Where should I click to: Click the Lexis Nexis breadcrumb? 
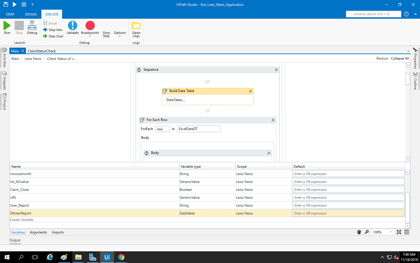pos(33,59)
